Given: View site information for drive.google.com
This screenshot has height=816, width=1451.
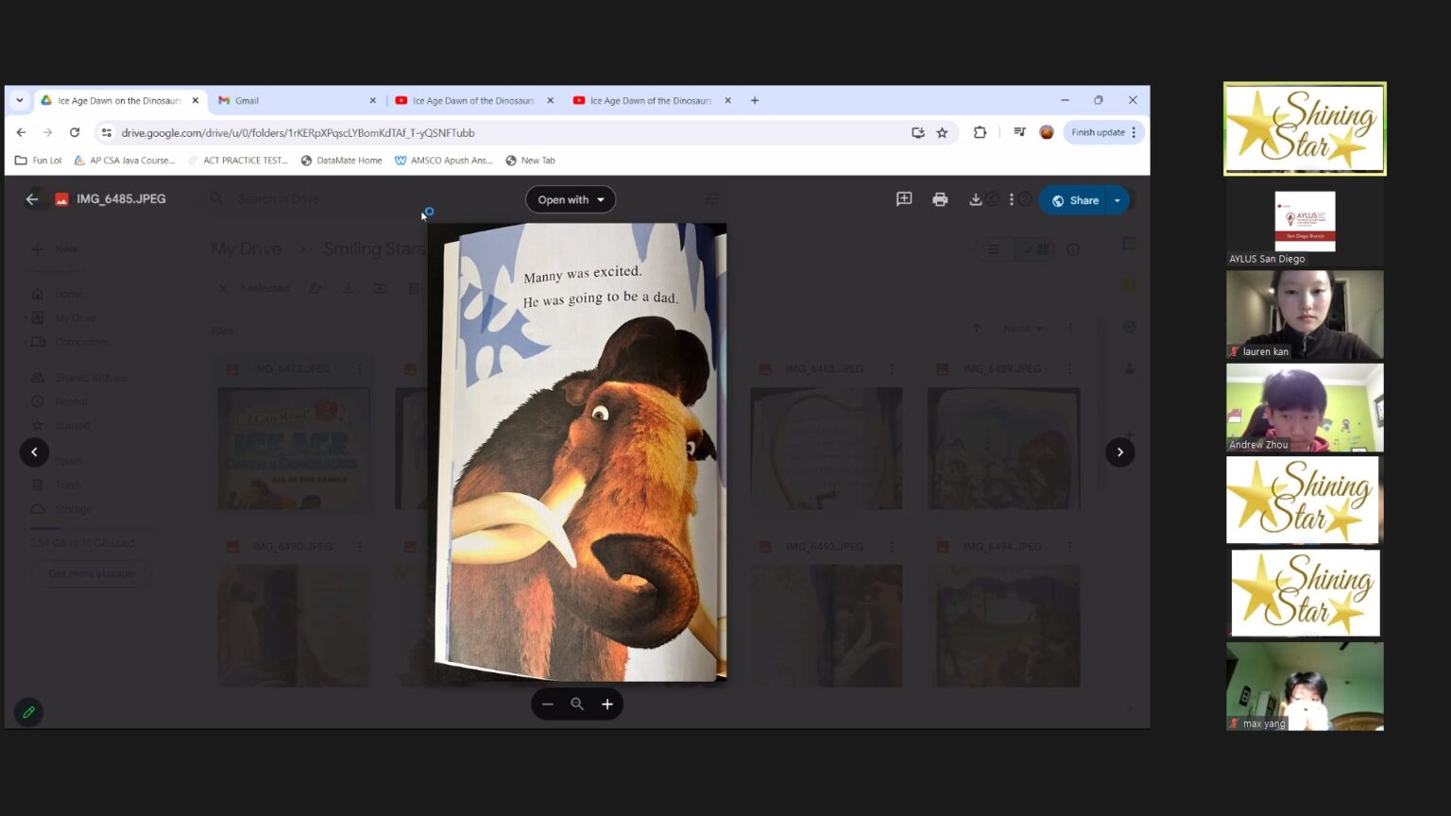Looking at the screenshot, I should 107,133.
